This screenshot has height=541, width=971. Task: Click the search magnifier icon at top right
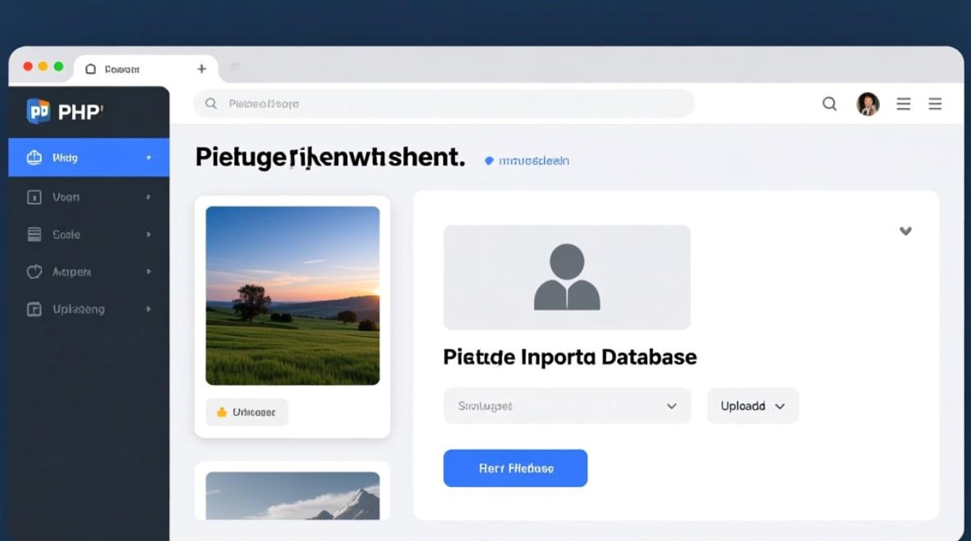click(829, 104)
